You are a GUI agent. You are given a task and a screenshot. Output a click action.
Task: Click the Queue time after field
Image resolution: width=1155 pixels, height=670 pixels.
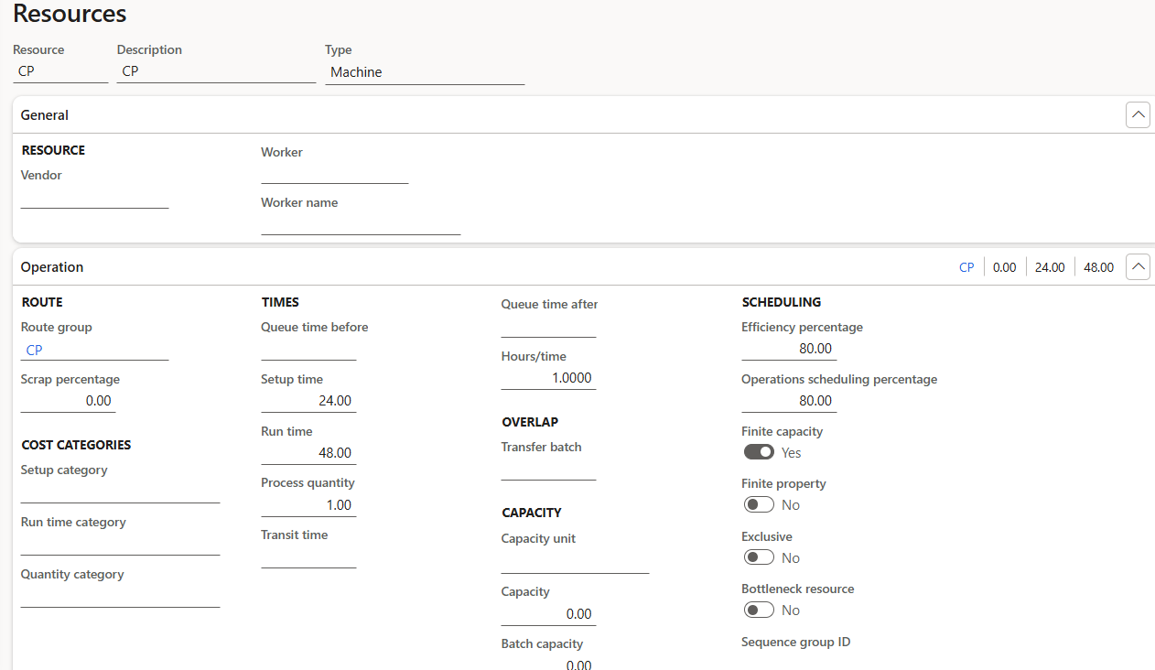[x=548, y=327]
